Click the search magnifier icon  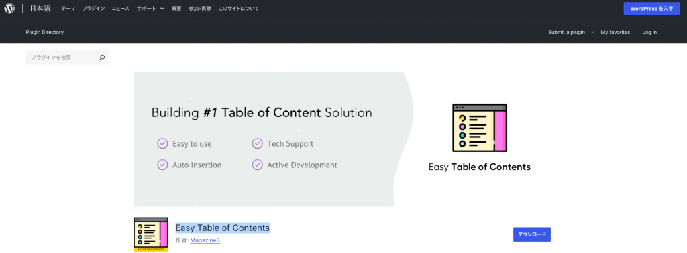click(x=102, y=58)
